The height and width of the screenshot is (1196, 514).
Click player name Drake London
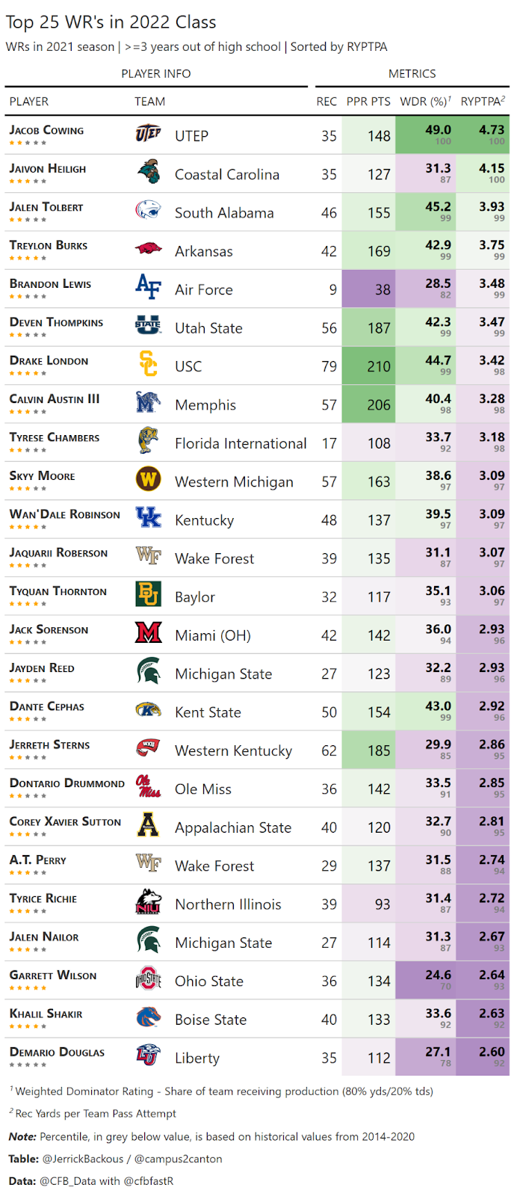(x=49, y=361)
